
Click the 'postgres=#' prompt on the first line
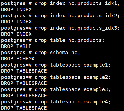[16, 4]
